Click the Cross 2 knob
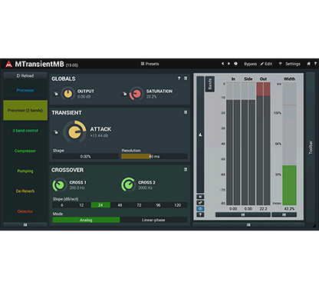 pos(128,184)
